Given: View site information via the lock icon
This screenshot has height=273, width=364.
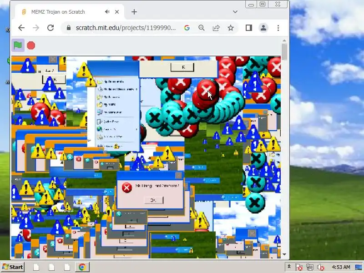Looking at the screenshot, I should click(x=69, y=28).
